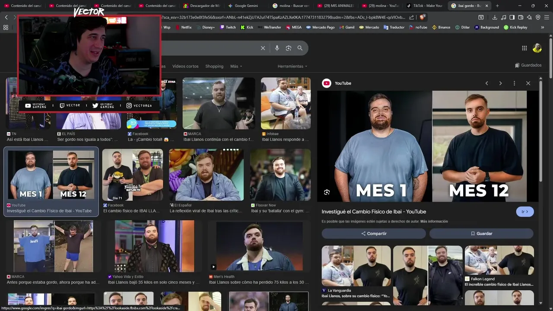Image resolution: width=553 pixels, height=311 pixels.
Task: Open the Brave Wallet icon
Action: pos(521,17)
